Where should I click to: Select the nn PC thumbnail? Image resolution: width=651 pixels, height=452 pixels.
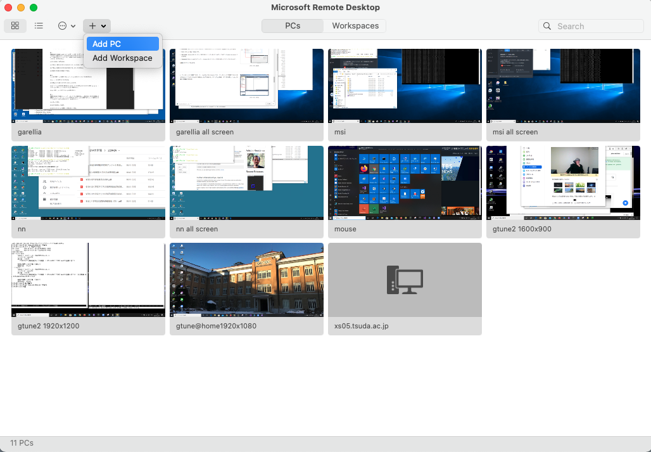coord(88,183)
